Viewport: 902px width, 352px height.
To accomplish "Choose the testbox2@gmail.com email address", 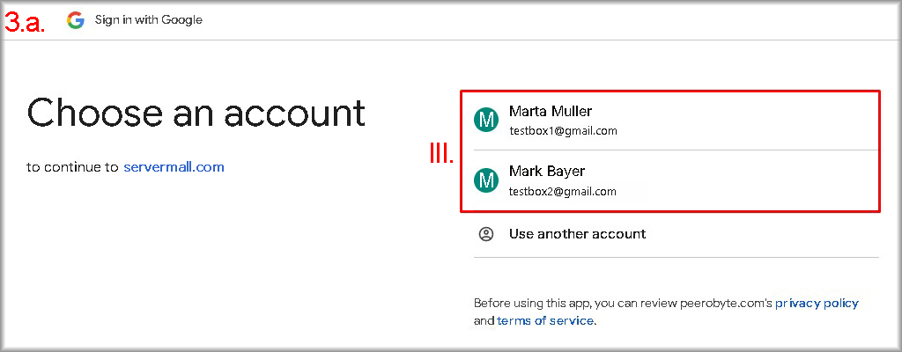I will click(x=563, y=191).
